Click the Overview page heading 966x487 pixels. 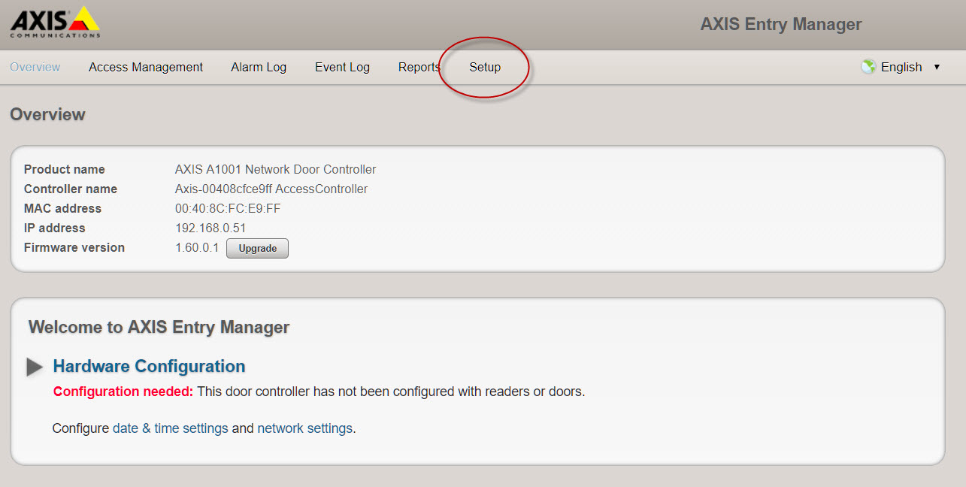[47, 114]
